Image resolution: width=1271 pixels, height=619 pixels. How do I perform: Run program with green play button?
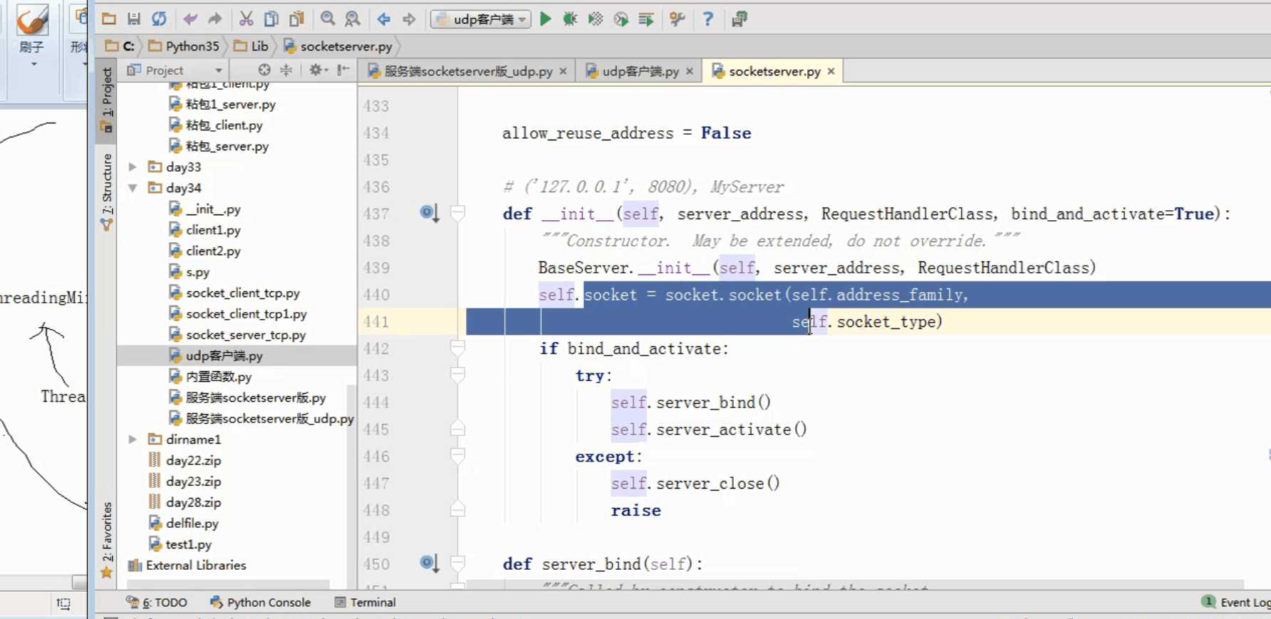tap(546, 19)
